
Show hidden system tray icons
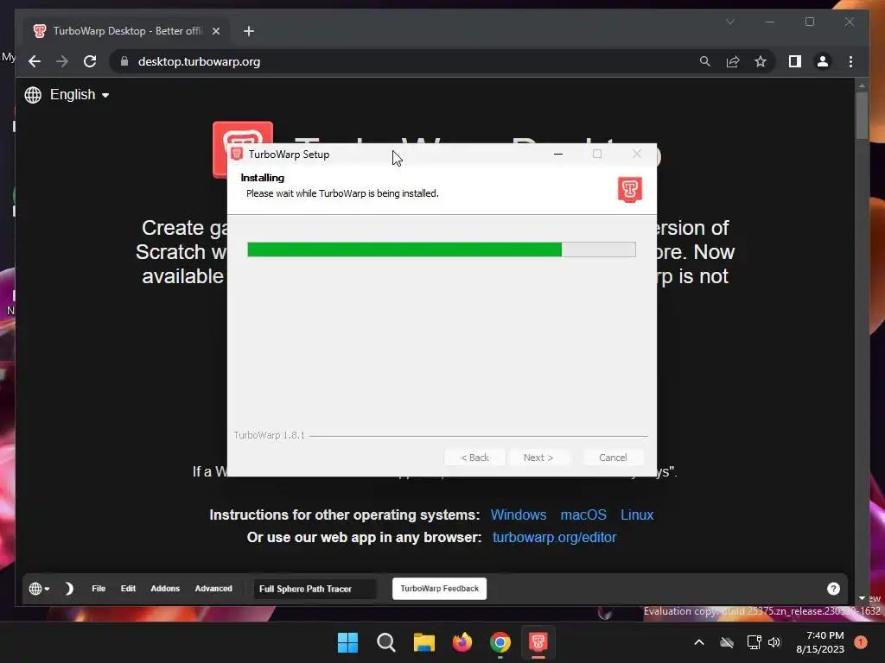coord(698,642)
